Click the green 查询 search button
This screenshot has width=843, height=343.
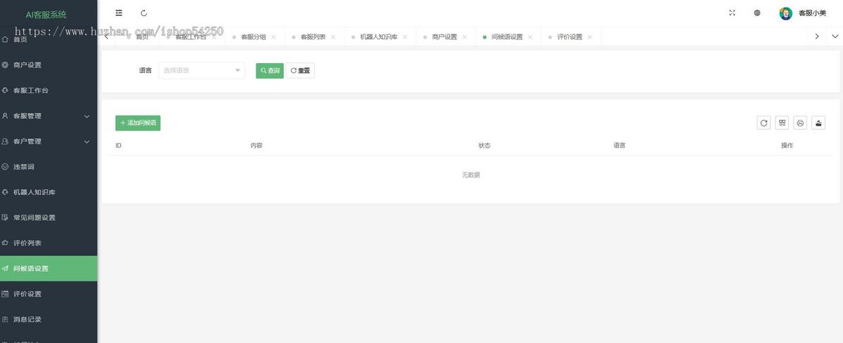click(270, 70)
